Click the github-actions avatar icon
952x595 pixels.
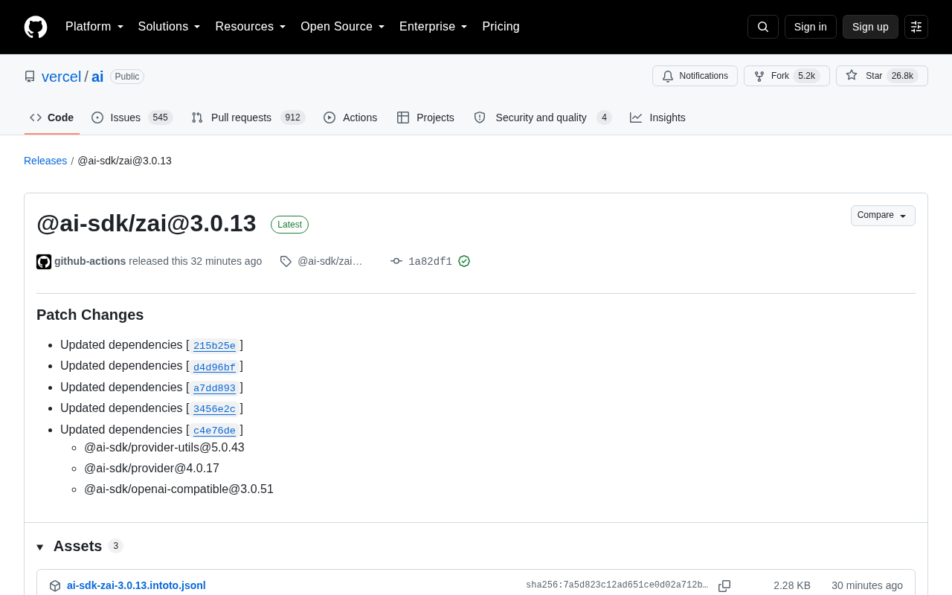click(44, 262)
